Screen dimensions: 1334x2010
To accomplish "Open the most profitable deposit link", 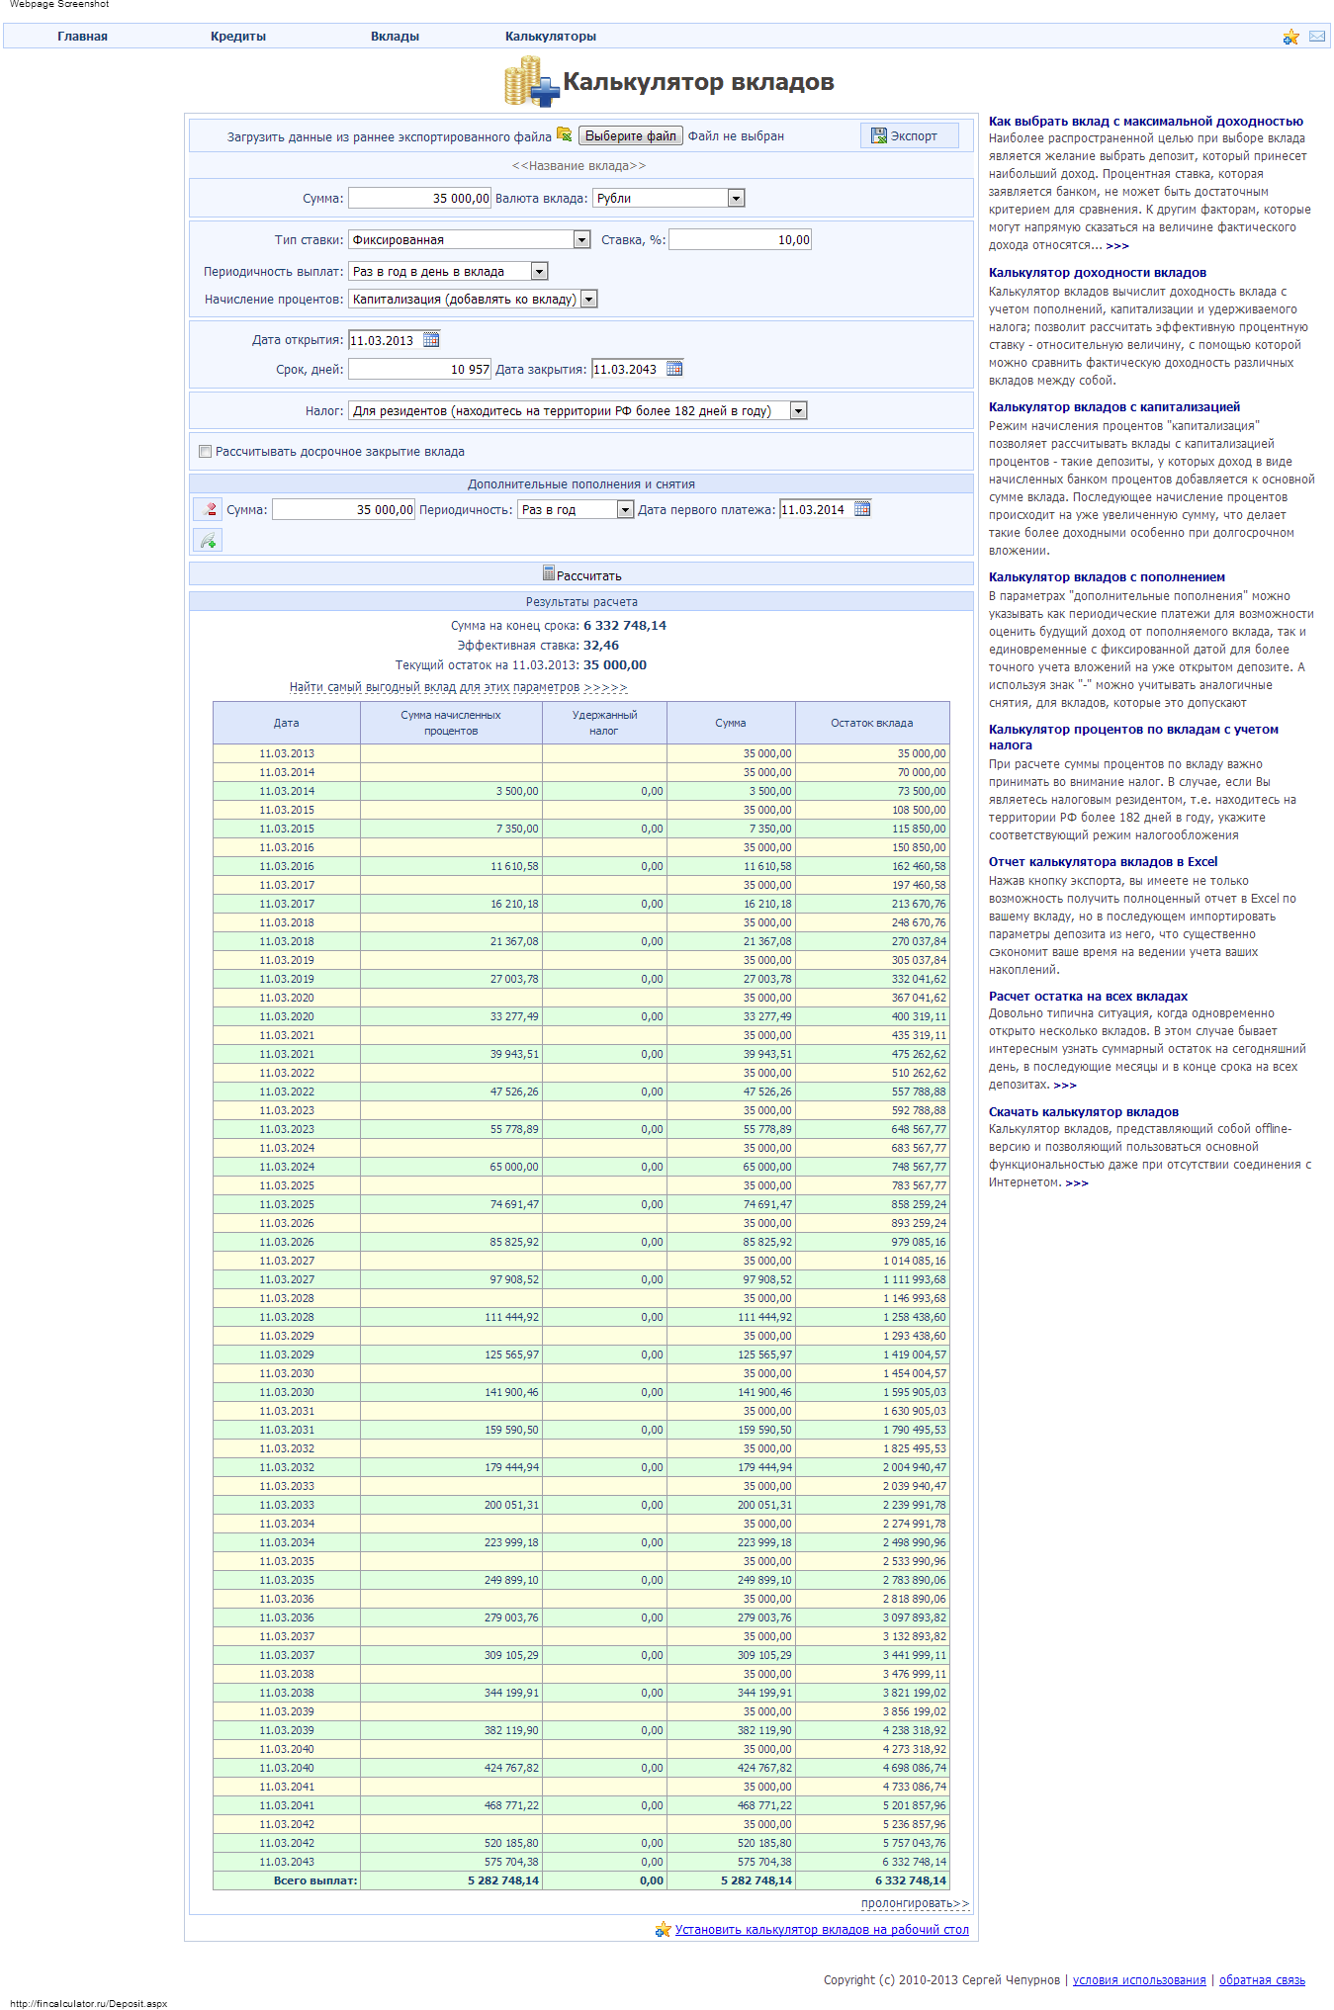I will [x=459, y=687].
